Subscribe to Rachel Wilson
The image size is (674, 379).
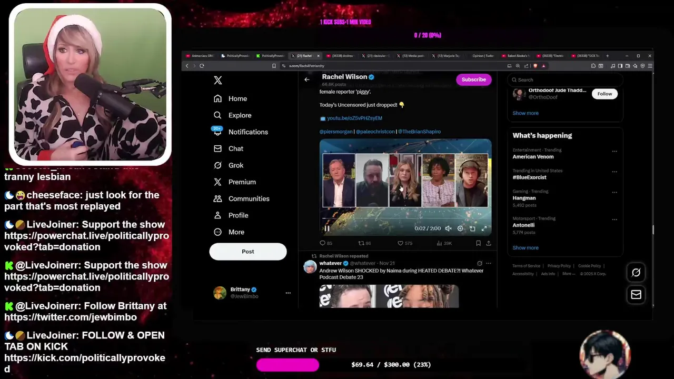(473, 79)
